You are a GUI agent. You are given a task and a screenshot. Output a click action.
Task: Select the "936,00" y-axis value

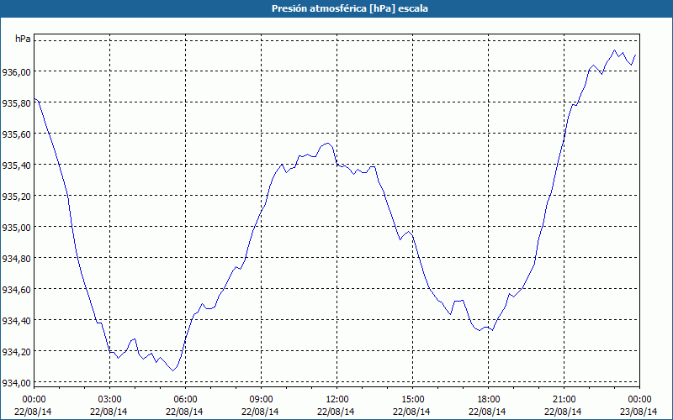tap(16, 72)
